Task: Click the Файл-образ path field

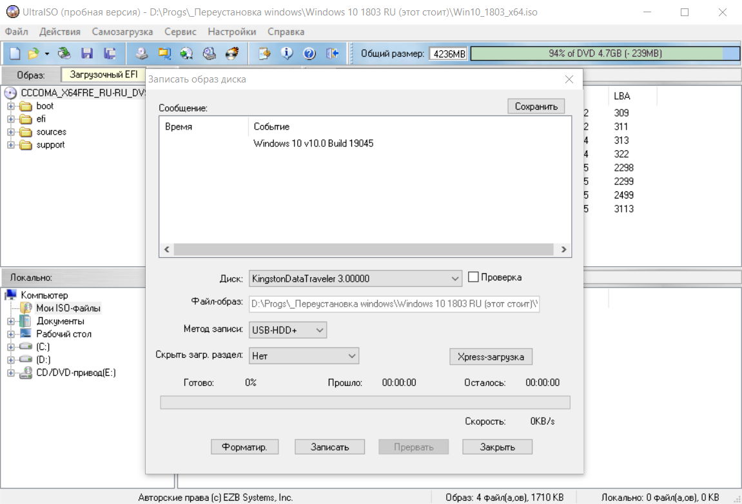Action: pos(394,304)
